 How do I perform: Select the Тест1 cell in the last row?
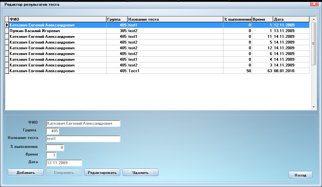pos(175,71)
